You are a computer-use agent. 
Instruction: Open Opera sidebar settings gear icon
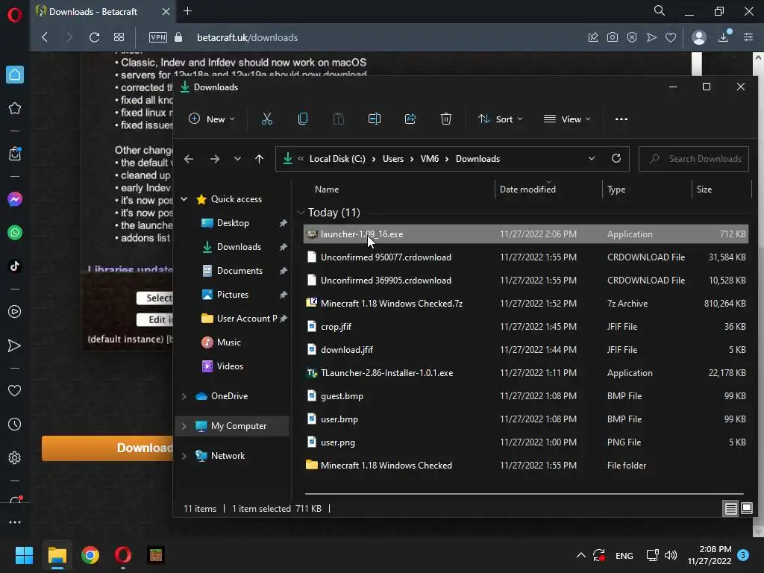(x=15, y=457)
